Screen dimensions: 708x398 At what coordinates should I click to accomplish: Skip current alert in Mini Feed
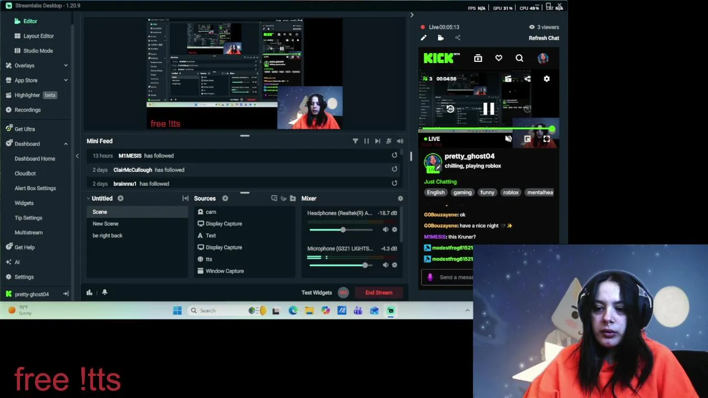pyautogui.click(x=377, y=142)
